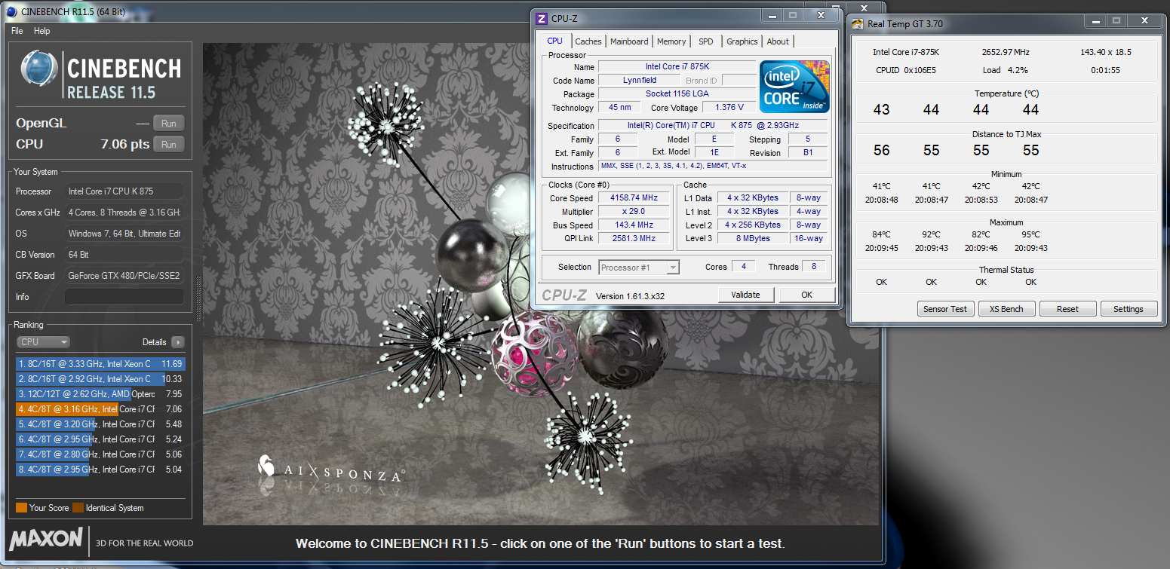The image size is (1170, 569).
Task: Switch to the Memory tab in CPU-Z
Action: (x=671, y=41)
